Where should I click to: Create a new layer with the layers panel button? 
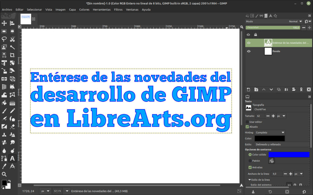point(249,90)
